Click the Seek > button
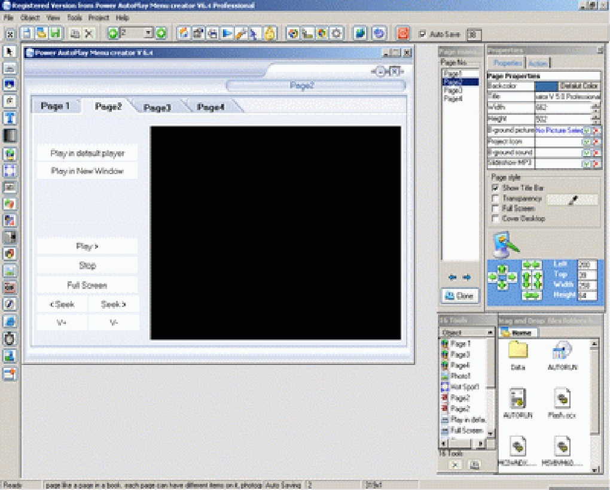Screen dimensions: 610x490 (113, 305)
